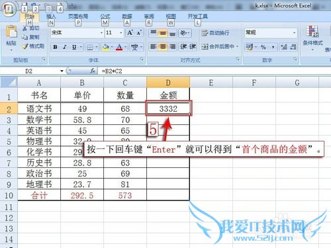Switch to the 开始 Home tab
Viewport: 331px width, 248px height.
tap(29, 17)
